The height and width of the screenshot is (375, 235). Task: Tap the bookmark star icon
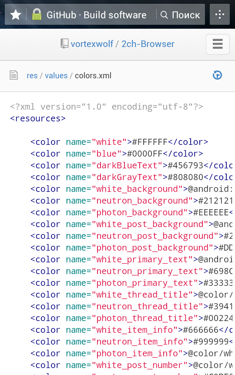click(16, 15)
